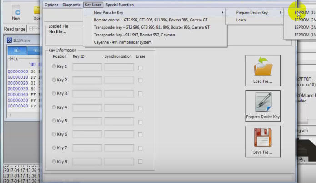316x183 pixels.
Task: Click the Key 2 Key ID field
Action: pos(87,80)
